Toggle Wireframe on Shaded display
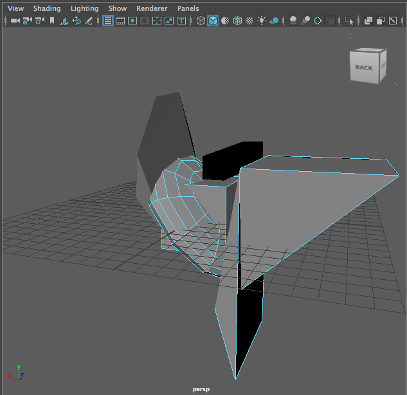The width and height of the screenshot is (407, 395). [x=237, y=21]
